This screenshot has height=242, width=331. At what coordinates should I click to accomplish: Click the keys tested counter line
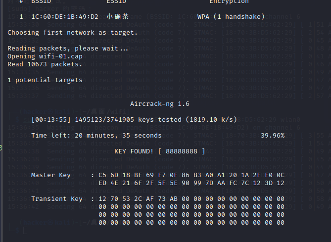[x=134, y=120]
